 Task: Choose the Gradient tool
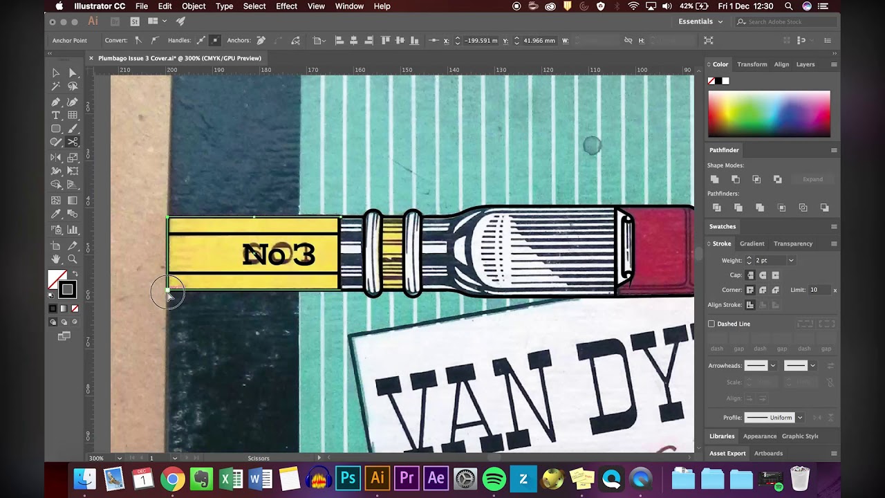point(73,201)
